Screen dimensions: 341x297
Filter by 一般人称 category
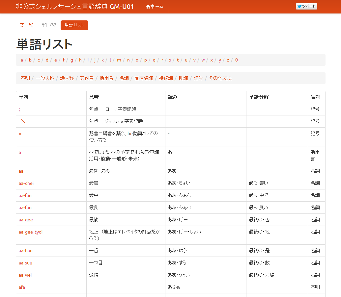(x=45, y=78)
